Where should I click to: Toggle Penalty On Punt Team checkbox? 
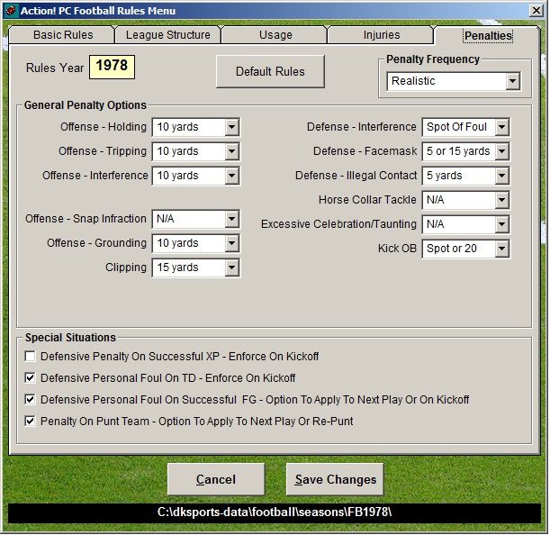[31, 421]
